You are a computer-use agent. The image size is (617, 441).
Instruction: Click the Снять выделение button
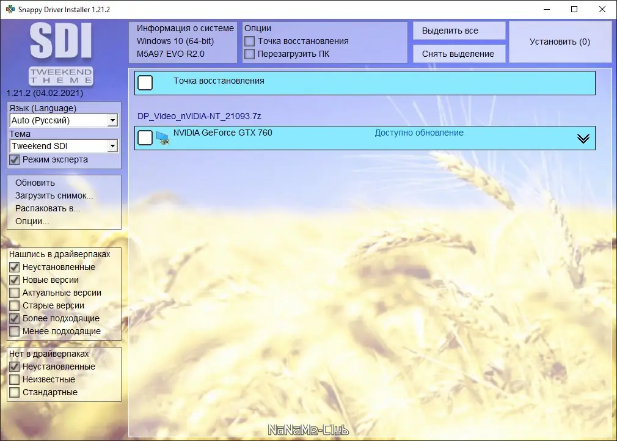click(458, 54)
